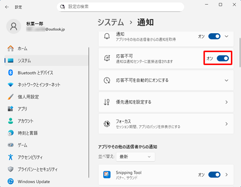Open 時刻と言語 section

[46, 133]
